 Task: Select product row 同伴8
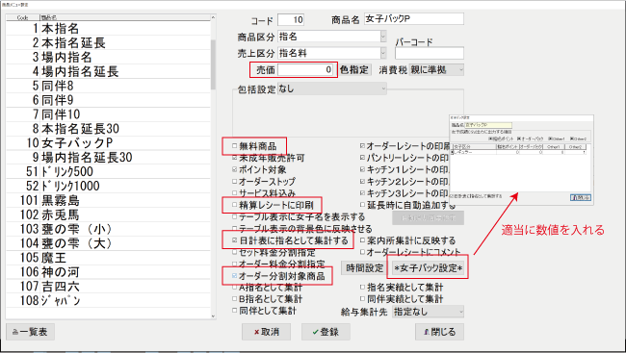tap(108, 86)
